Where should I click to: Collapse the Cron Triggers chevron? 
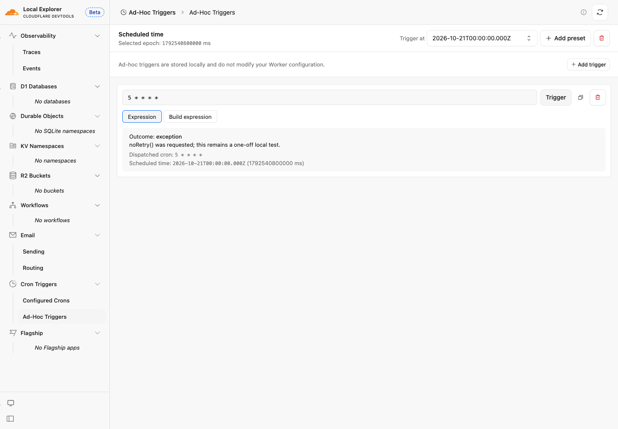pos(97,284)
